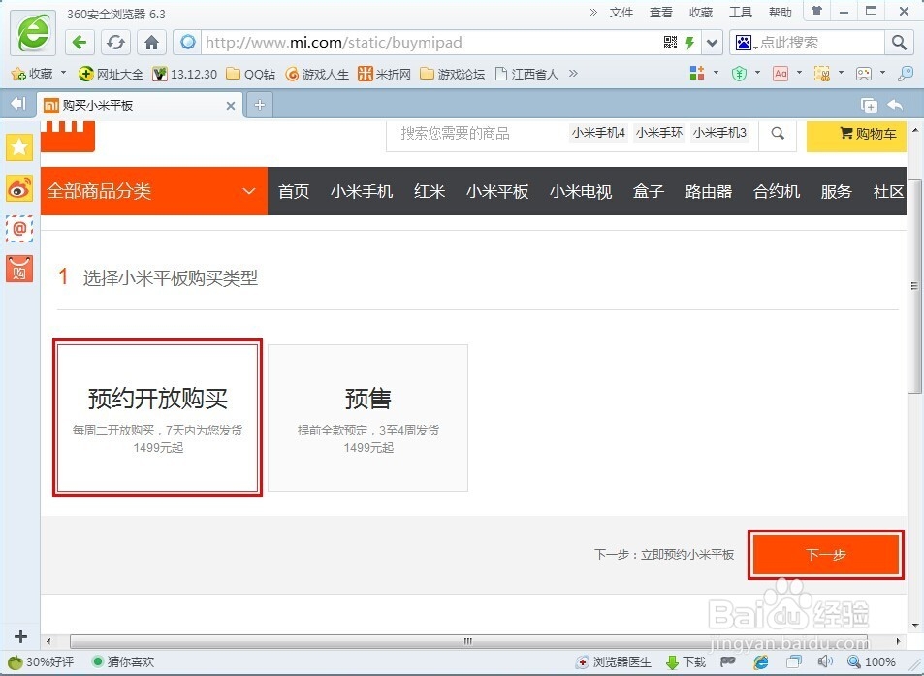This screenshot has height=676, width=924.
Task: Expand the 全部商品分类 category dropdown
Action: pyautogui.click(x=154, y=191)
